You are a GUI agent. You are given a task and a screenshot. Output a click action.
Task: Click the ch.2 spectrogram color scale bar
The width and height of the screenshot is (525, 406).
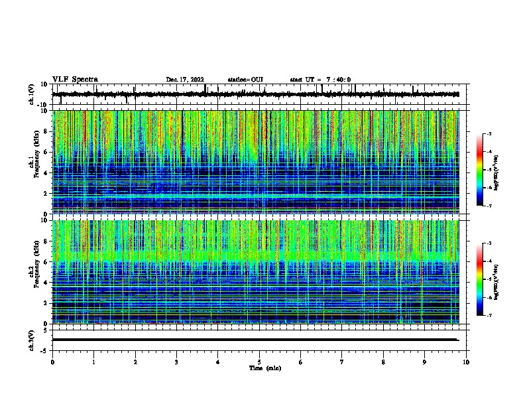click(479, 279)
